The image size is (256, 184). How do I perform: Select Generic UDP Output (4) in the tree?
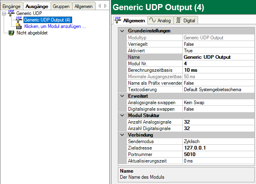coord(47,20)
